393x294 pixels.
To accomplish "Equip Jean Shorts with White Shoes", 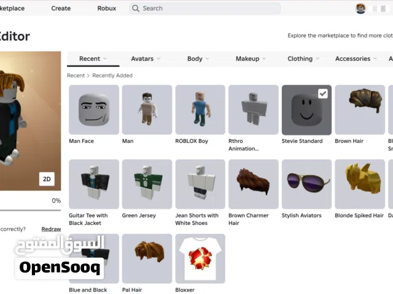I will tap(200, 184).
